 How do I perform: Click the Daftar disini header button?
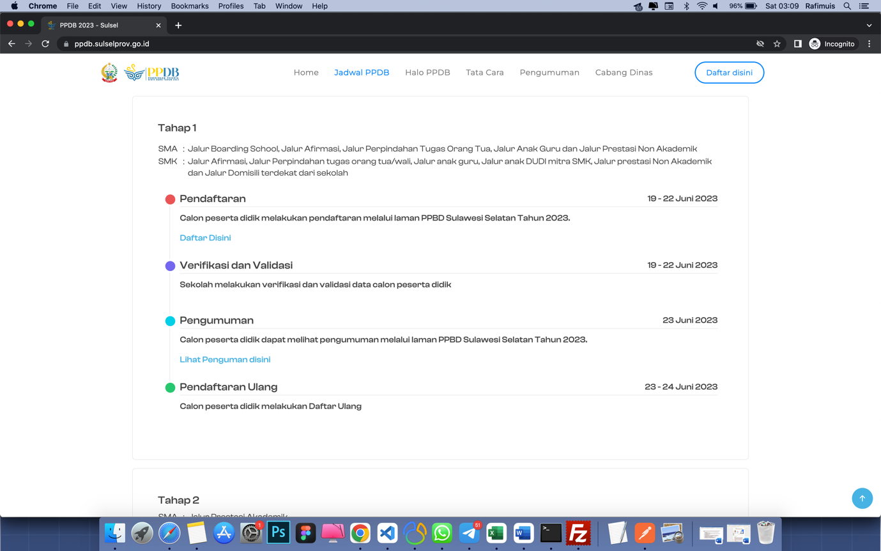729,73
